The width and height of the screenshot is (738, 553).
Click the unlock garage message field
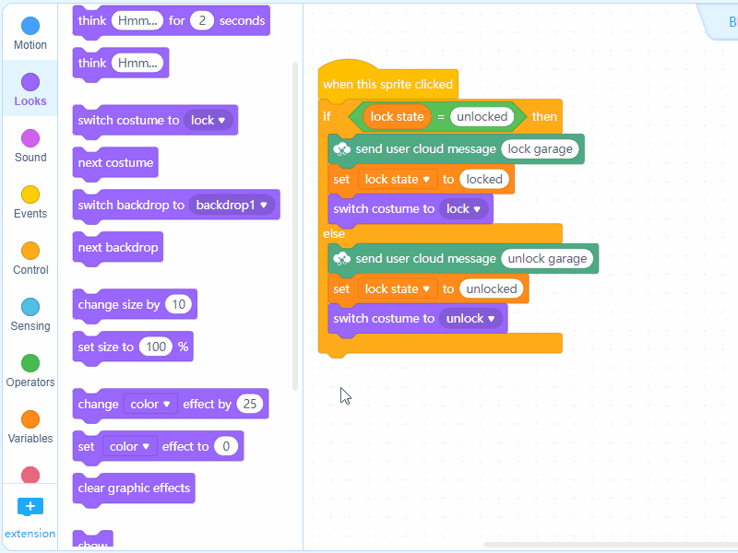pyautogui.click(x=547, y=259)
